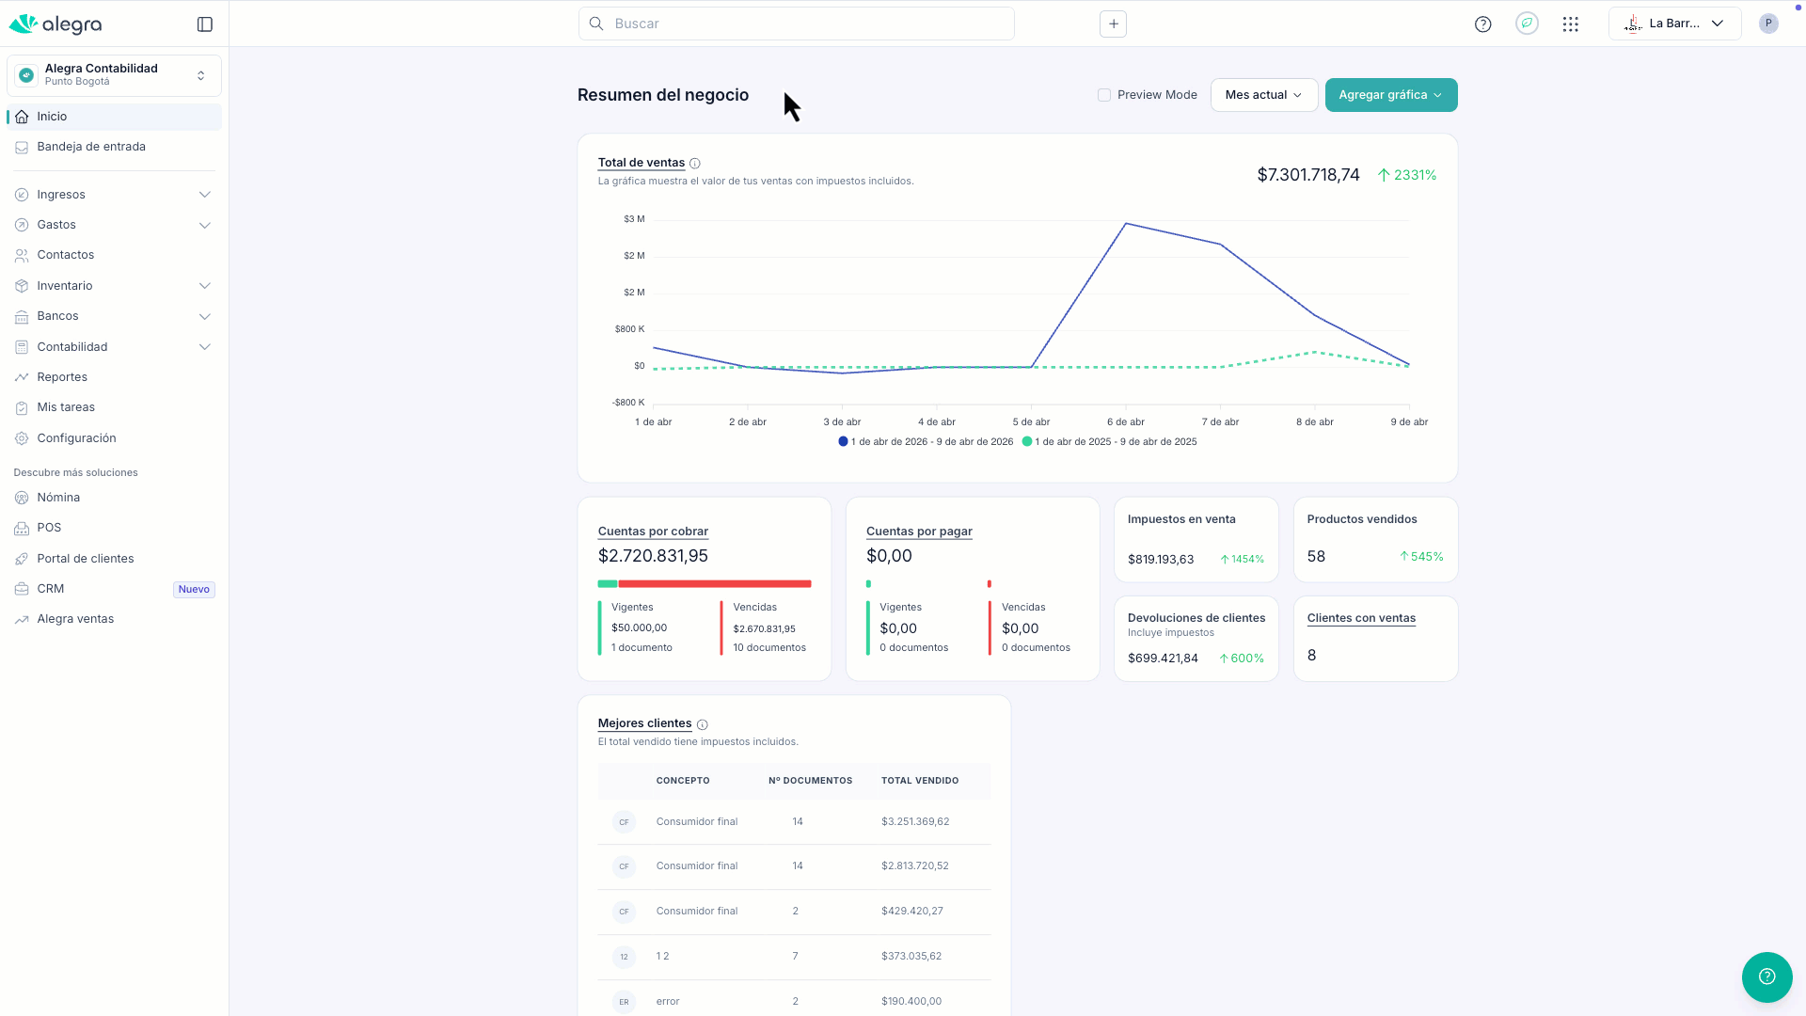Viewport: 1806px width, 1016px height.
Task: Open the Cuentas por cobrar link
Action: 653,532
